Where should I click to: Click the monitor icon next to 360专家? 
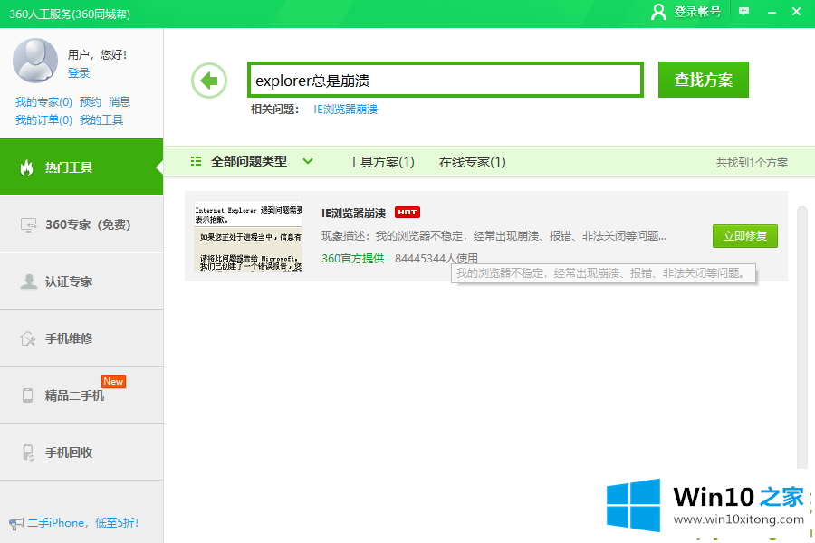click(28, 224)
